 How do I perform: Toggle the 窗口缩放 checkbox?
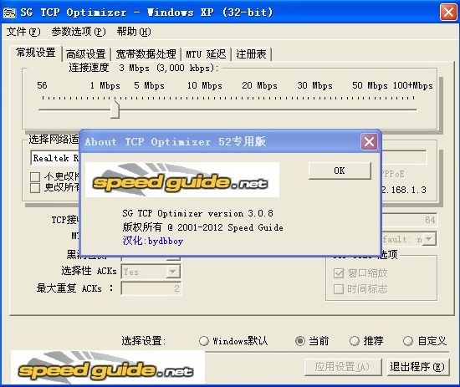tap(339, 273)
